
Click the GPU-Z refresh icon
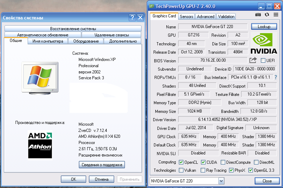pyautogui.click(x=267, y=15)
